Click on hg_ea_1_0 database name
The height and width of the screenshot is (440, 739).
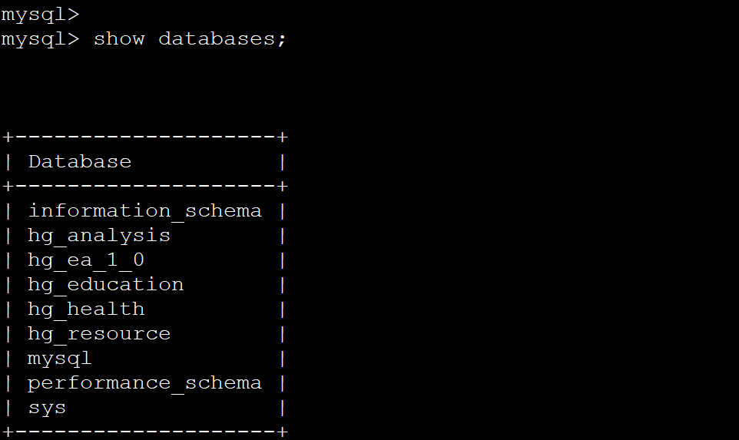[x=86, y=260]
